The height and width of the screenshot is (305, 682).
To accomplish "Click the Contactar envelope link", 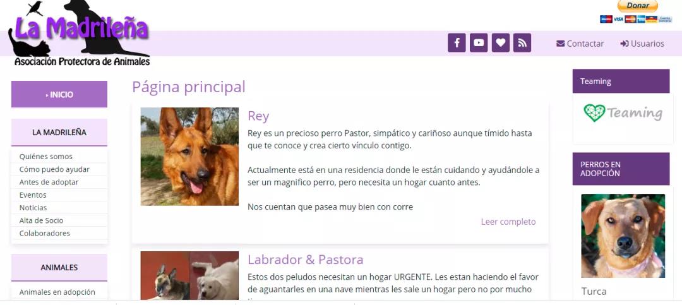I will (580, 44).
